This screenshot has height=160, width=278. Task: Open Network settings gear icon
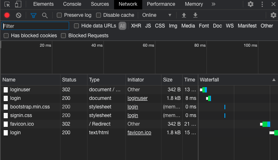tap(273, 15)
